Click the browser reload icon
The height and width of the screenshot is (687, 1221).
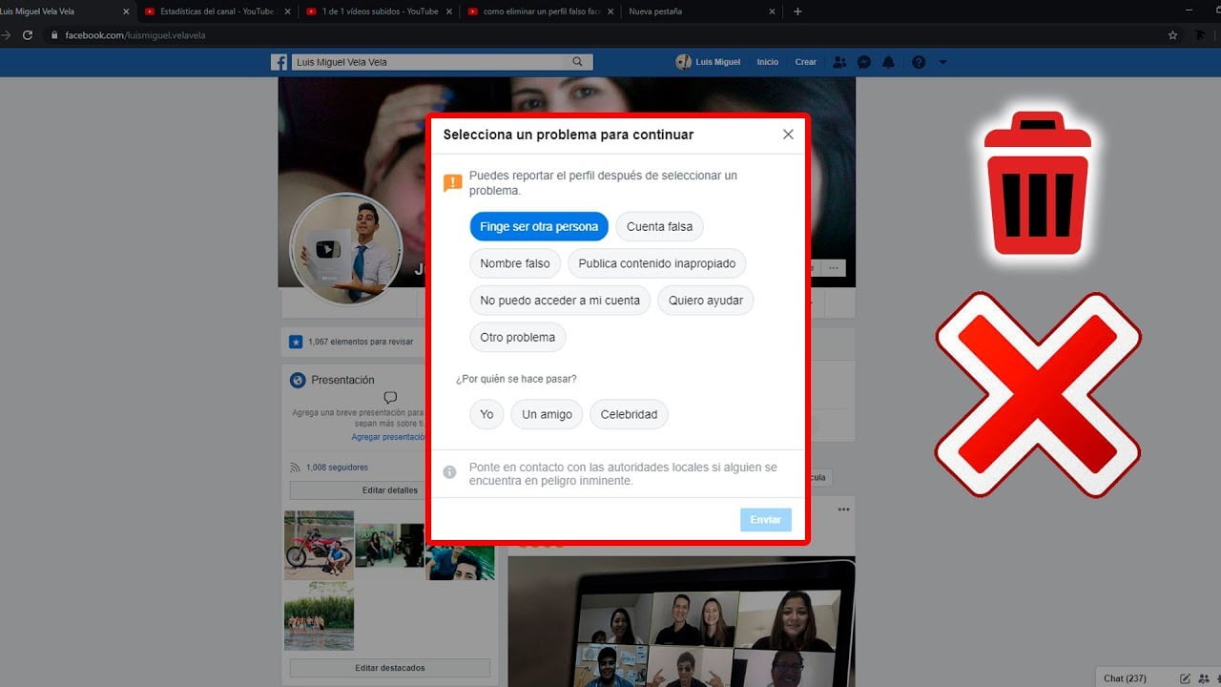pos(28,35)
